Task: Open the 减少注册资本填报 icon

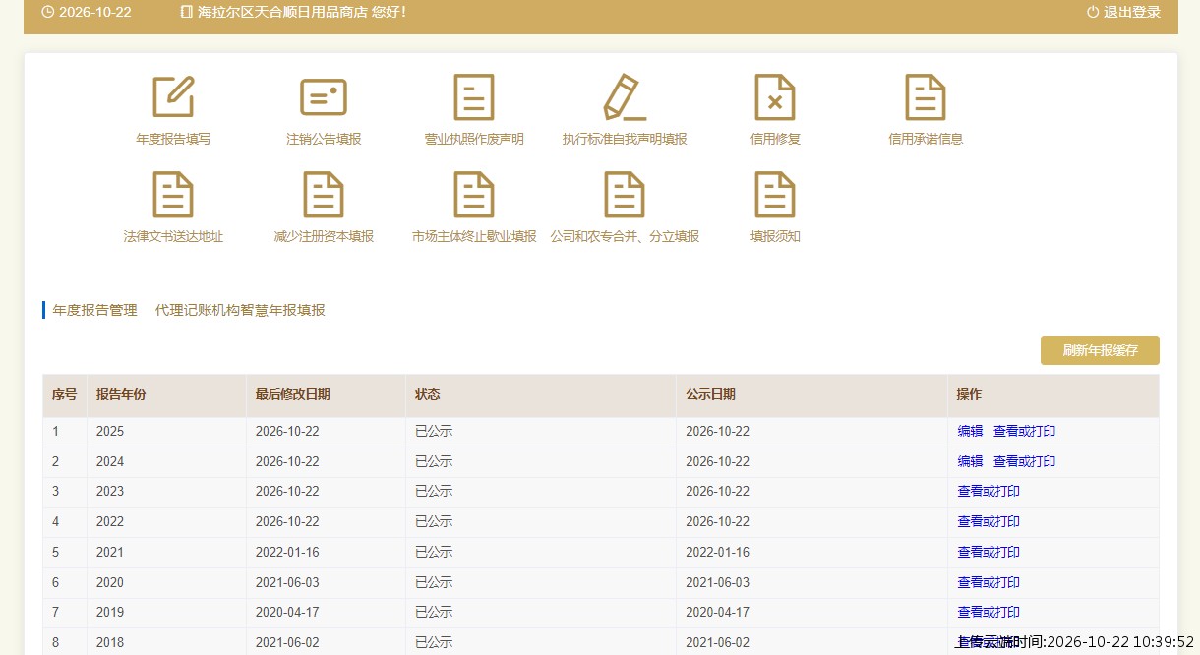Action: coord(324,195)
